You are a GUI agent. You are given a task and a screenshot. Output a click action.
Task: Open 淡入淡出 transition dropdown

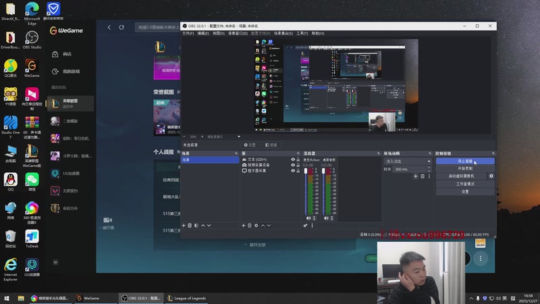pyautogui.click(x=408, y=161)
